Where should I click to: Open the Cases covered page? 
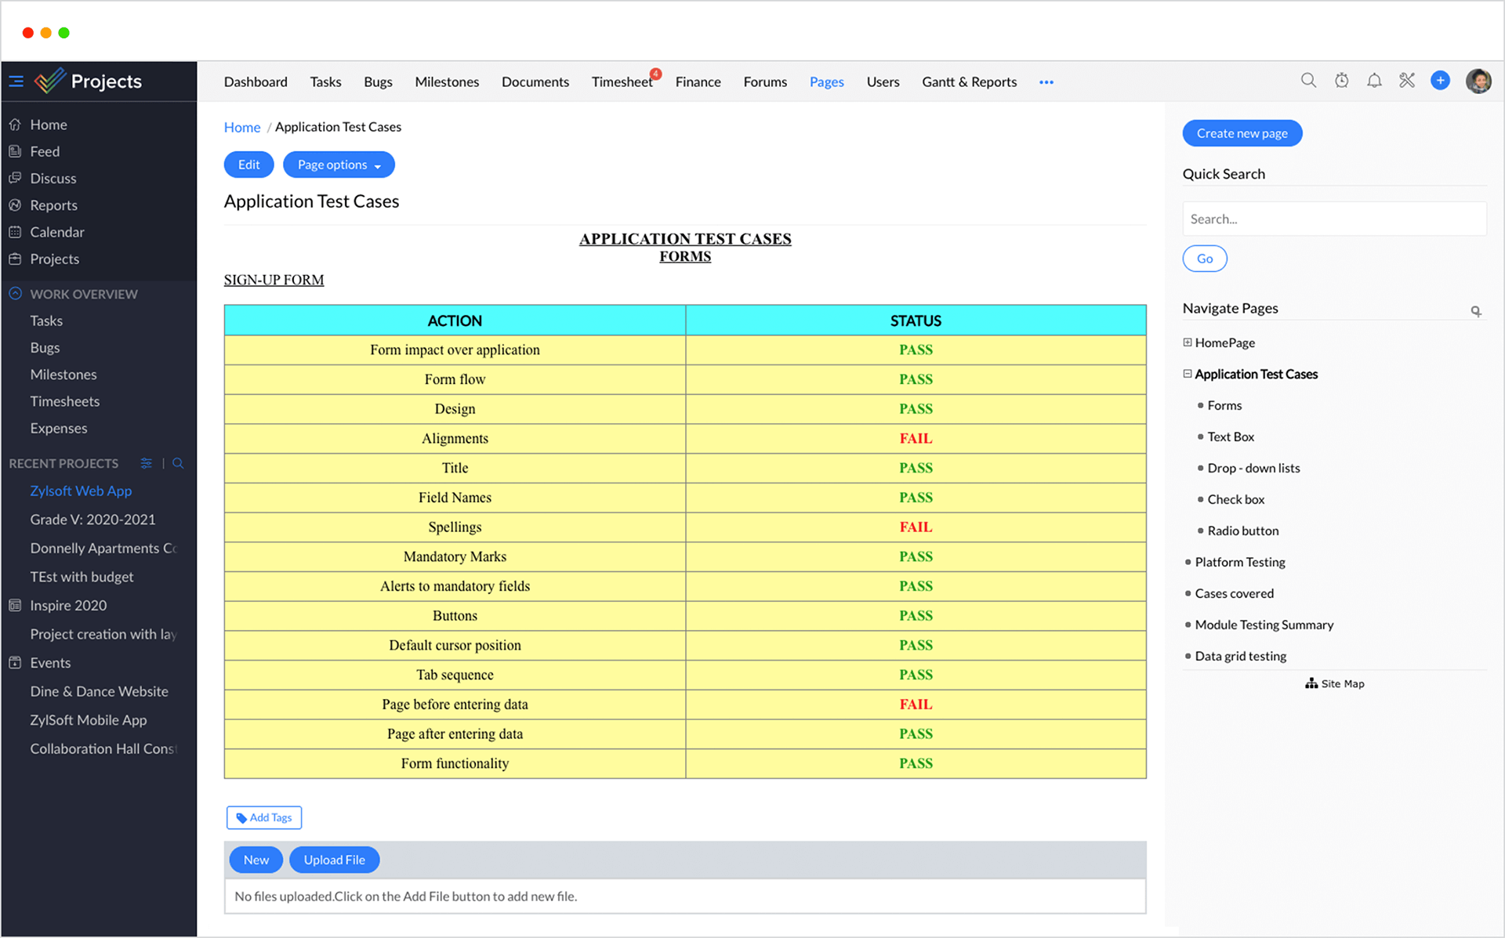click(1234, 593)
